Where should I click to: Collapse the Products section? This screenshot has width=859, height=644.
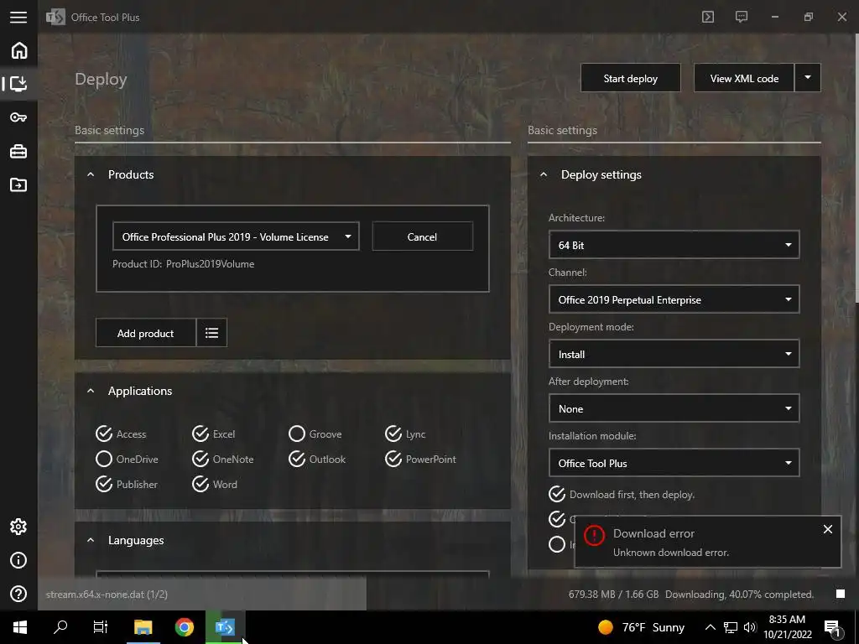pos(91,174)
